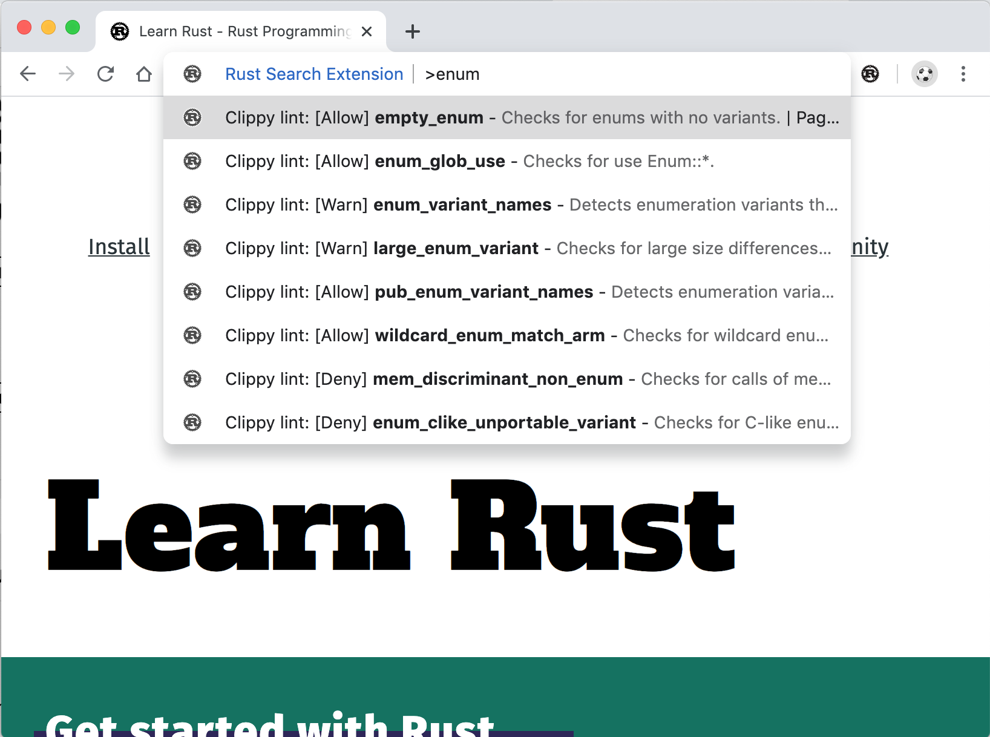
Task: Open the partially hidden Community link
Action: pos(870,247)
